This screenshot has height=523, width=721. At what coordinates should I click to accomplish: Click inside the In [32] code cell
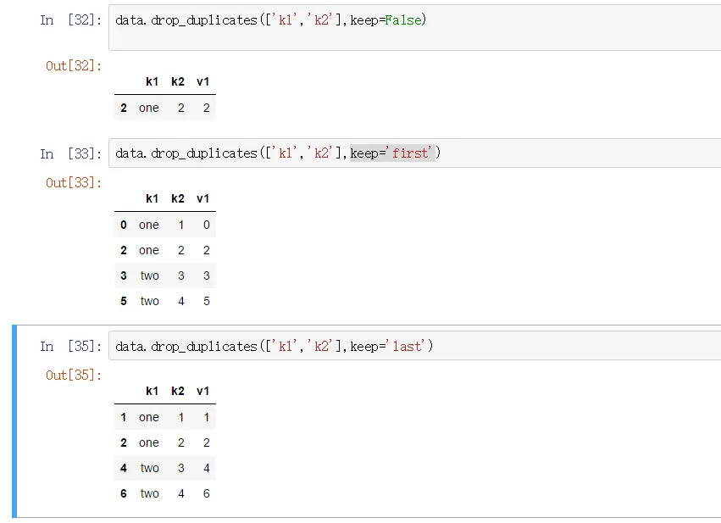point(415,28)
